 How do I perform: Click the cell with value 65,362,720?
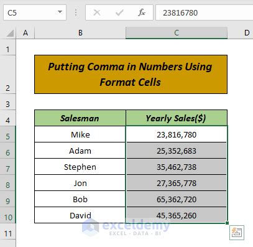pyautogui.click(x=177, y=199)
